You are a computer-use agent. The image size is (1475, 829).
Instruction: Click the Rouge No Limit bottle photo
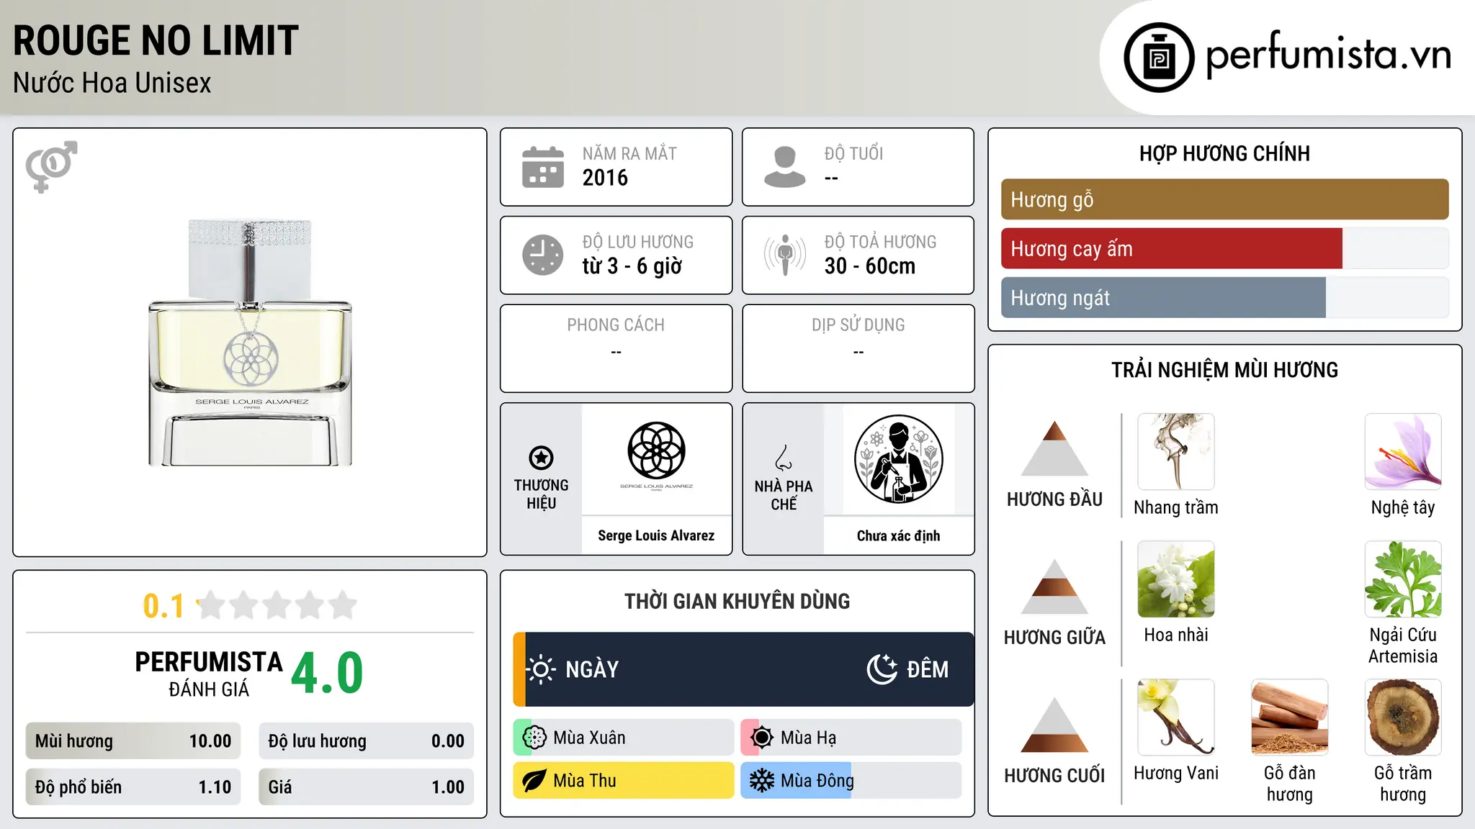click(250, 343)
